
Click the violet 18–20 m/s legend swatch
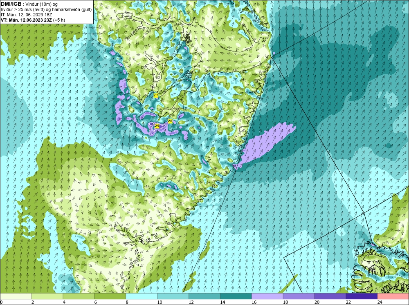[x=299, y=296]
